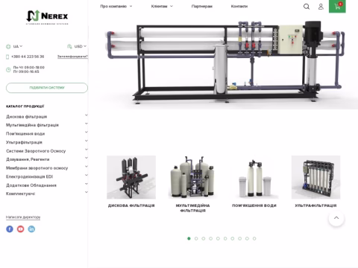Select the last carousel dot
Screen dimensions: 358x268
coord(254,238)
